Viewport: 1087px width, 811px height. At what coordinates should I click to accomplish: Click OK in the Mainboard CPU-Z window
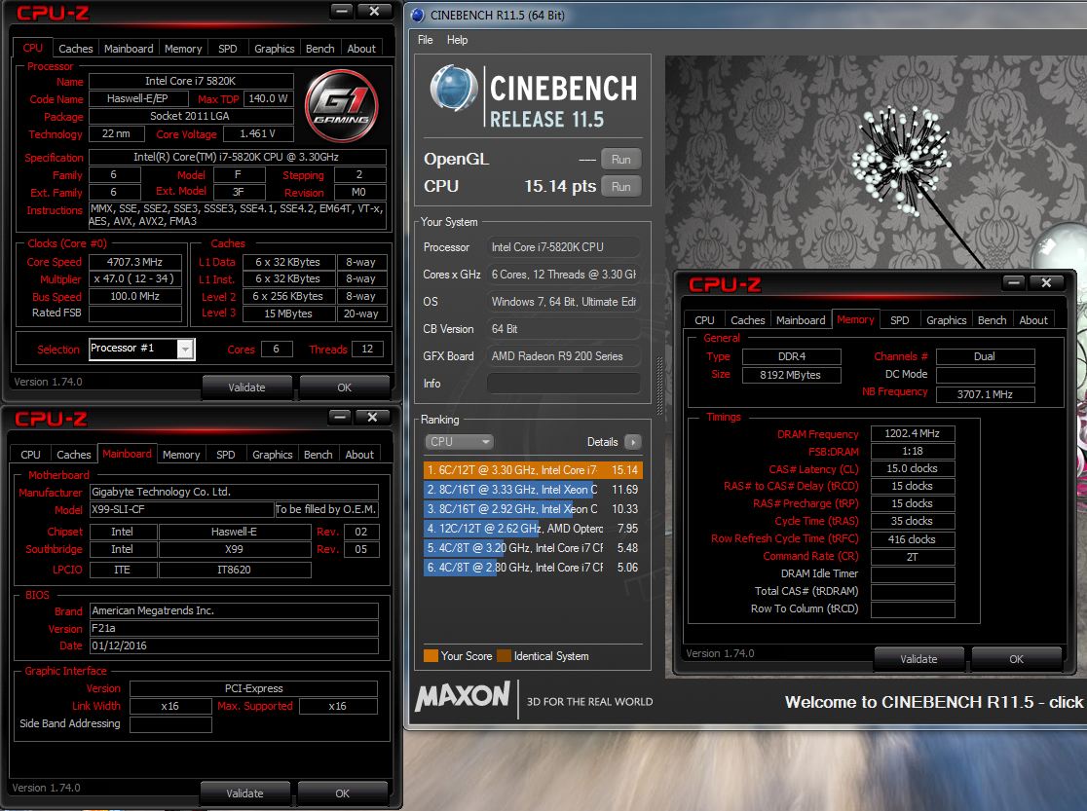[342, 793]
